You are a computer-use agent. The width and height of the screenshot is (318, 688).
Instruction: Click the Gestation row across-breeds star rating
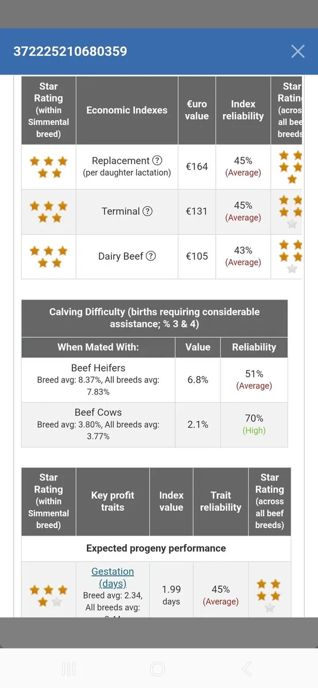click(x=270, y=596)
